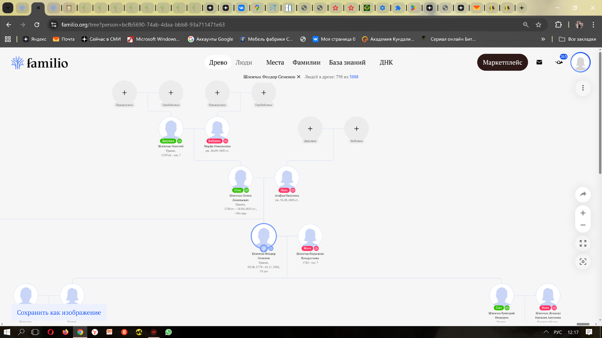602x338 pixels.
Task: Add maternal Дедушка plus circle
Action: [x=310, y=129]
